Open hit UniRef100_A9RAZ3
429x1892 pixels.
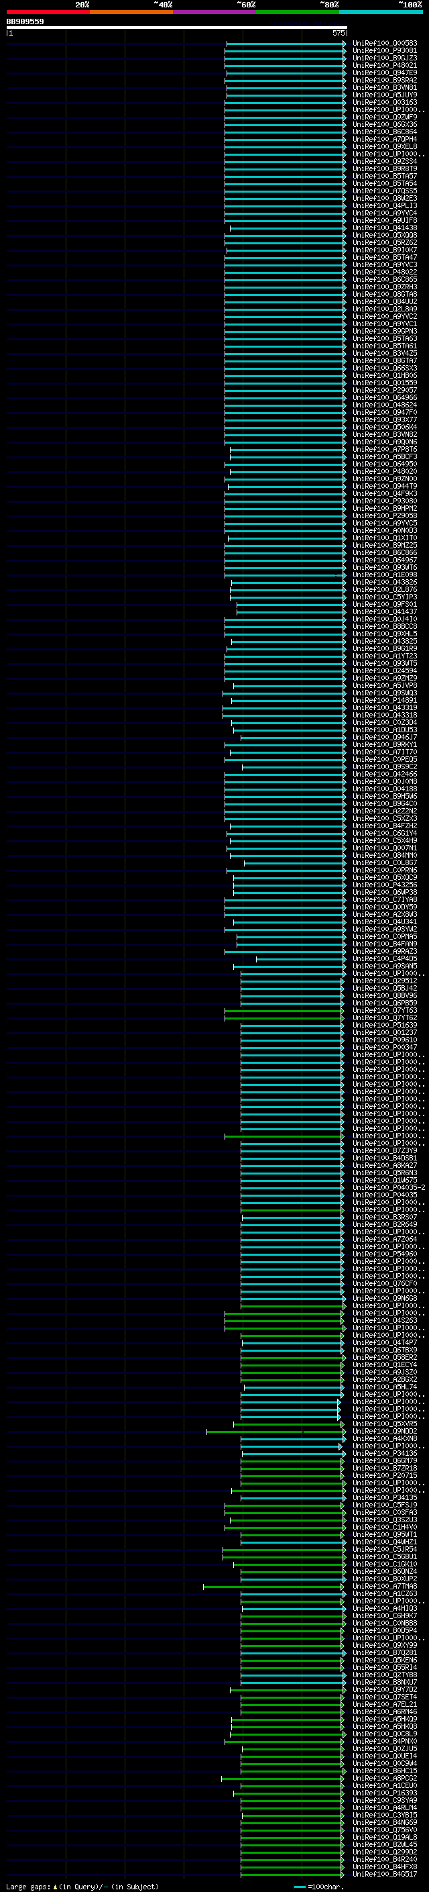(385, 952)
